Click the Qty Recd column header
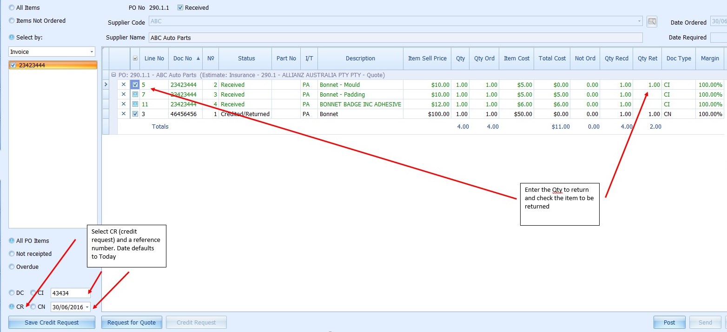This screenshot has width=727, height=332. pyautogui.click(x=616, y=59)
